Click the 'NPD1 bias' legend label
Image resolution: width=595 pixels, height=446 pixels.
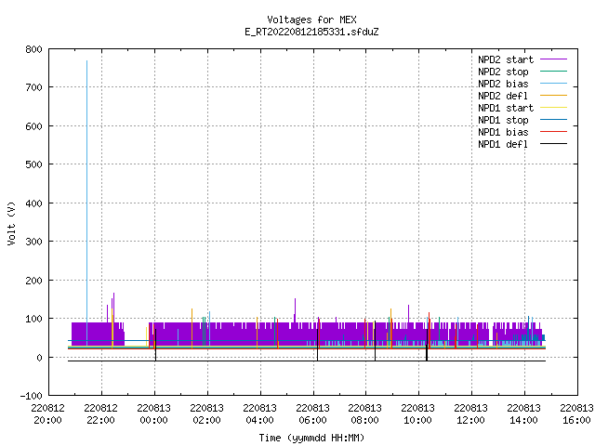[x=503, y=132]
